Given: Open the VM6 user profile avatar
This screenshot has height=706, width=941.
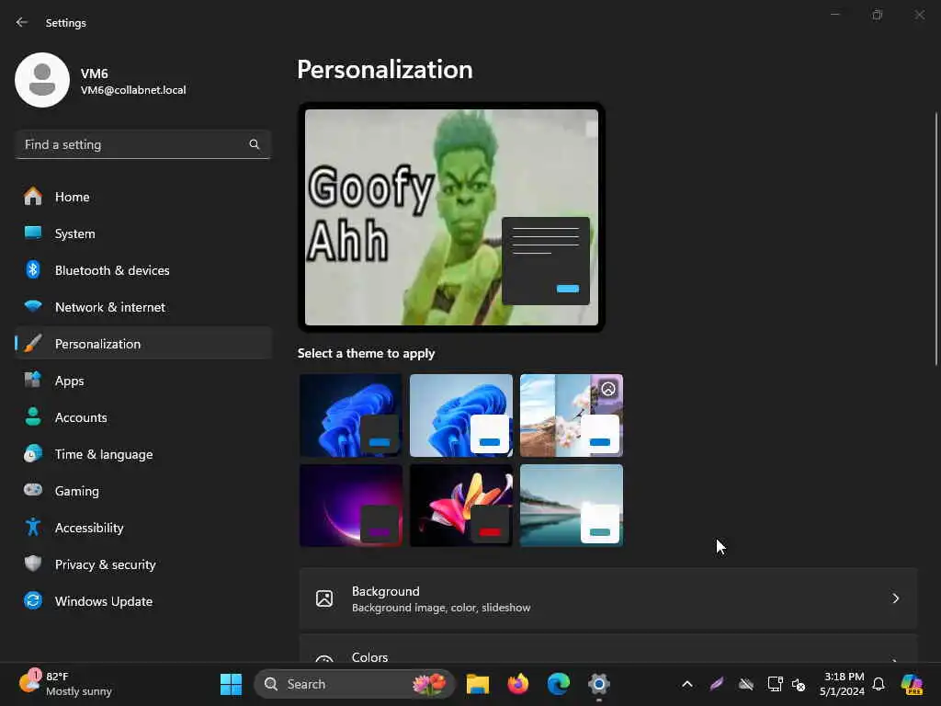Looking at the screenshot, I should [x=42, y=80].
